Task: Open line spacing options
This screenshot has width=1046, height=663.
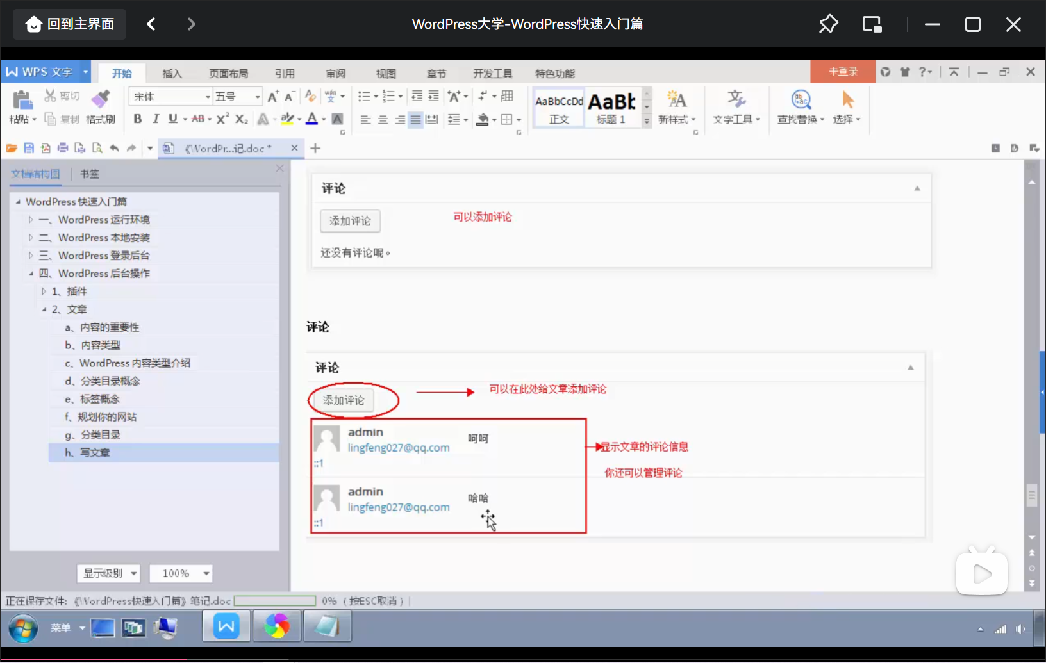Action: click(454, 119)
